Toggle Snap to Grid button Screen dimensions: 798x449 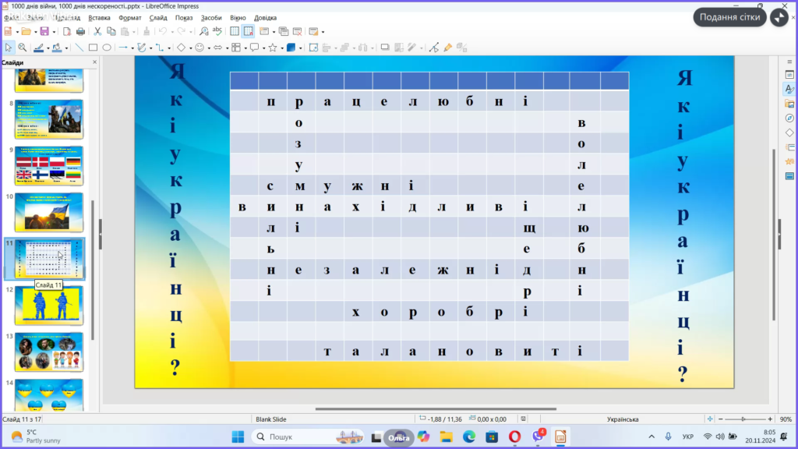[x=248, y=31]
